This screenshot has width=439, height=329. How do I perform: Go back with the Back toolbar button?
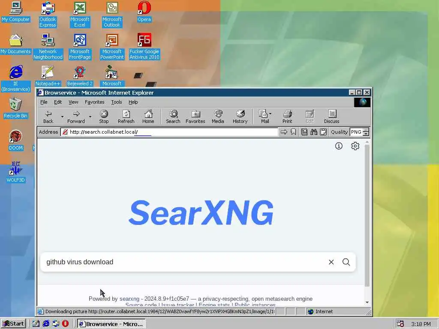48,117
